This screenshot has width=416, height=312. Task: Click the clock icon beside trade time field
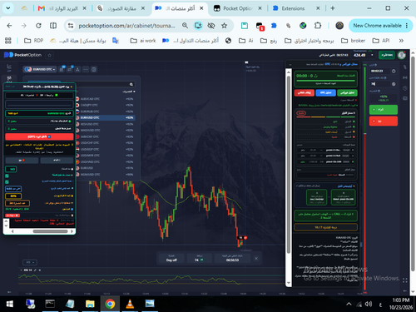point(394,72)
